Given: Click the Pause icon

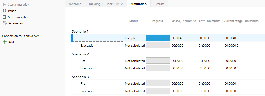Looking at the screenshot, I should 4,11.
